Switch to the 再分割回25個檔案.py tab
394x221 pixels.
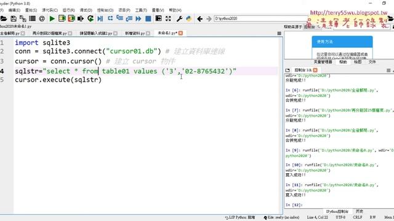[x=49, y=33]
